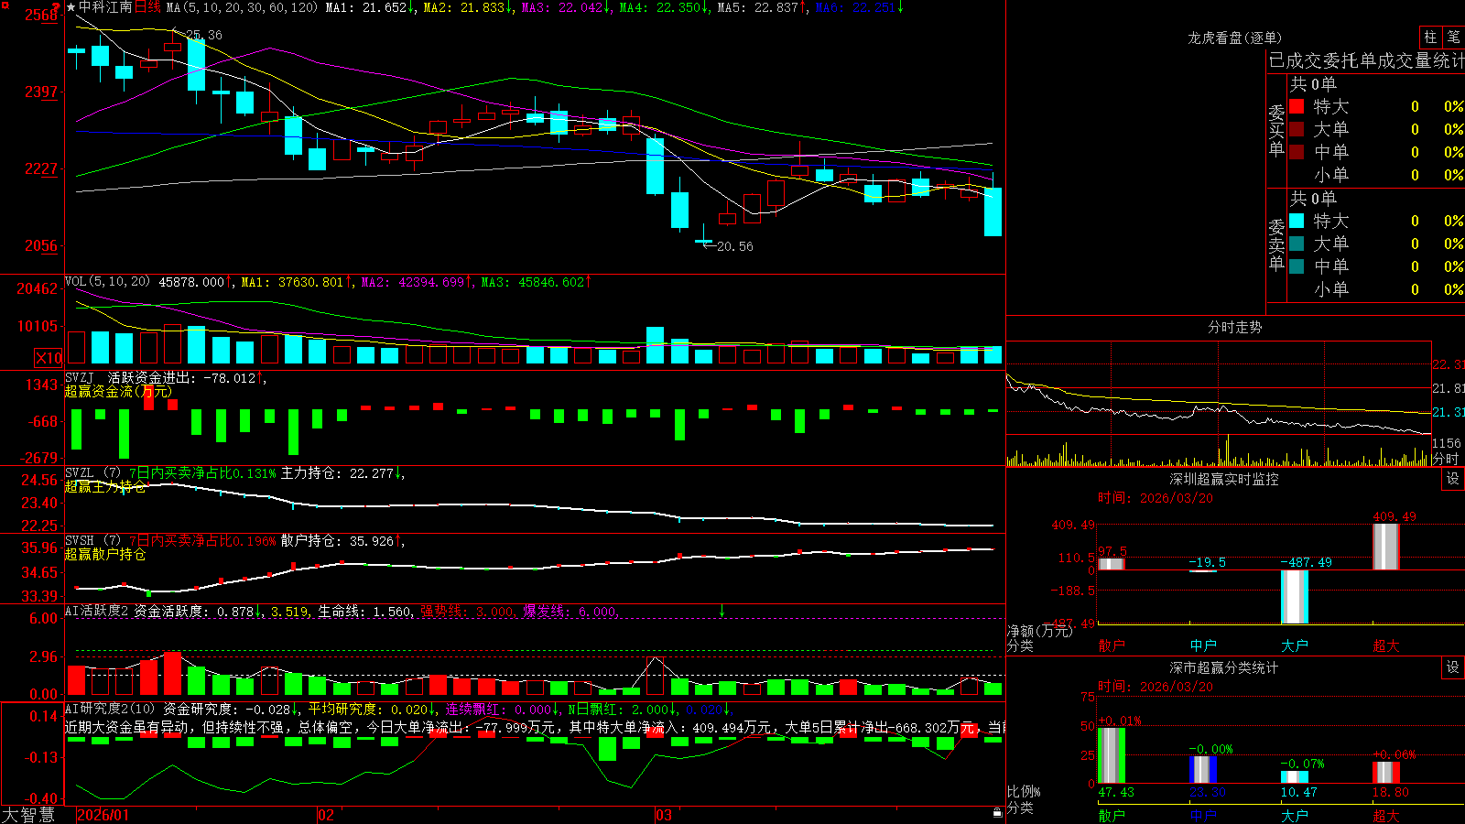Click the X10 volume scale box
Screen dimensions: 1465x824
click(49, 358)
